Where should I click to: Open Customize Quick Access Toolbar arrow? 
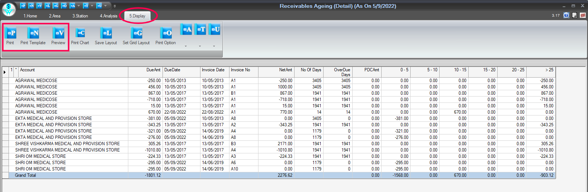click(x=115, y=6)
